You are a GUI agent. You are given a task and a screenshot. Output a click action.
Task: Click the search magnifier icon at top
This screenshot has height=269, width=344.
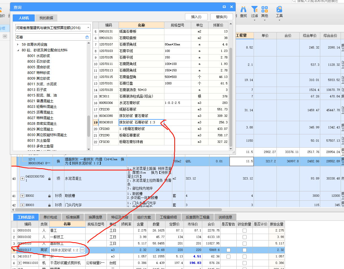pos(294,1)
